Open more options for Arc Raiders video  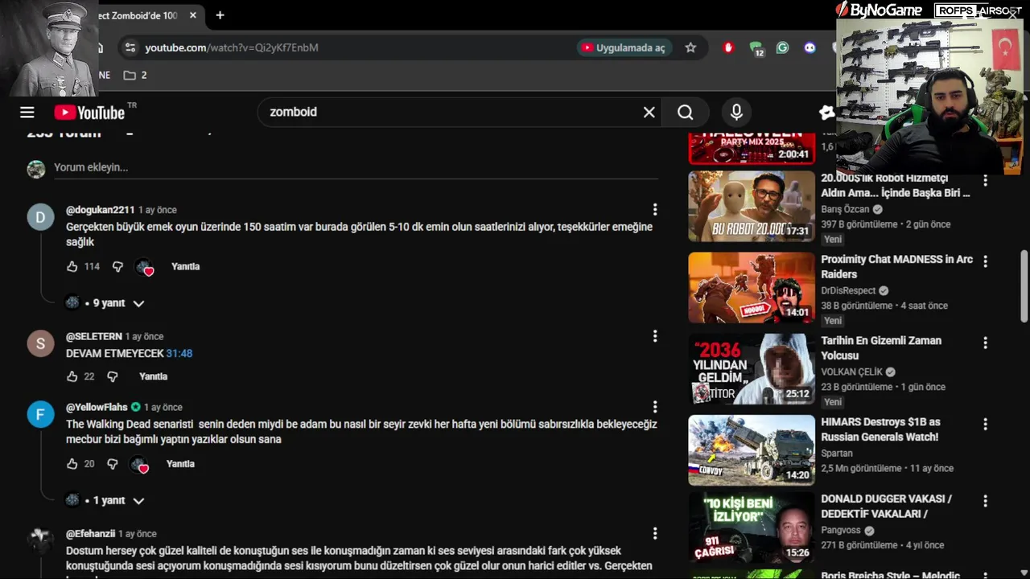click(x=985, y=261)
